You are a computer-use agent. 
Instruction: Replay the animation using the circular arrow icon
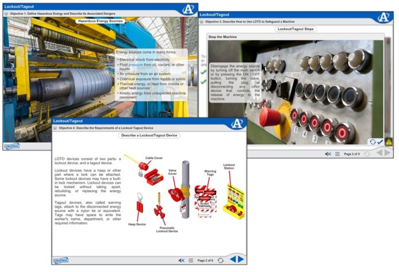click(372, 142)
